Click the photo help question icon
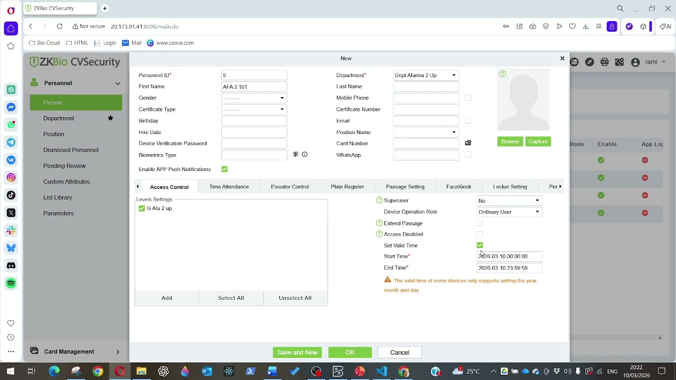The width and height of the screenshot is (676, 380). (x=503, y=74)
